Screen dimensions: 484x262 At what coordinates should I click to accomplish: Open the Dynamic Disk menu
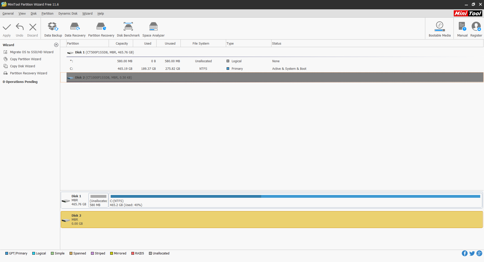pos(68,14)
